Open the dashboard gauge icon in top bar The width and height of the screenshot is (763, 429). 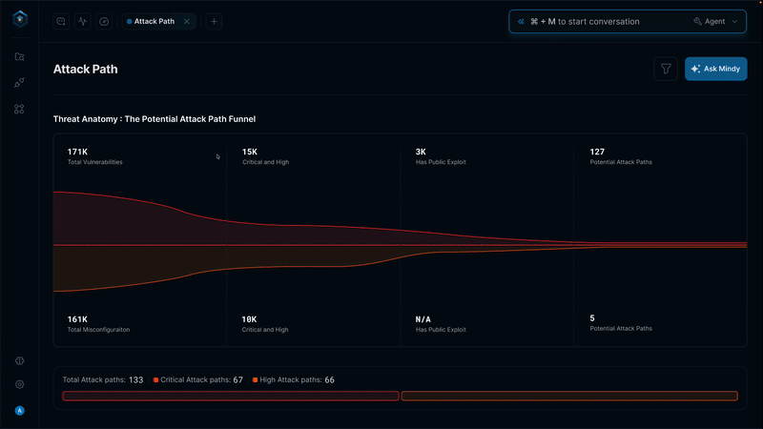104,21
